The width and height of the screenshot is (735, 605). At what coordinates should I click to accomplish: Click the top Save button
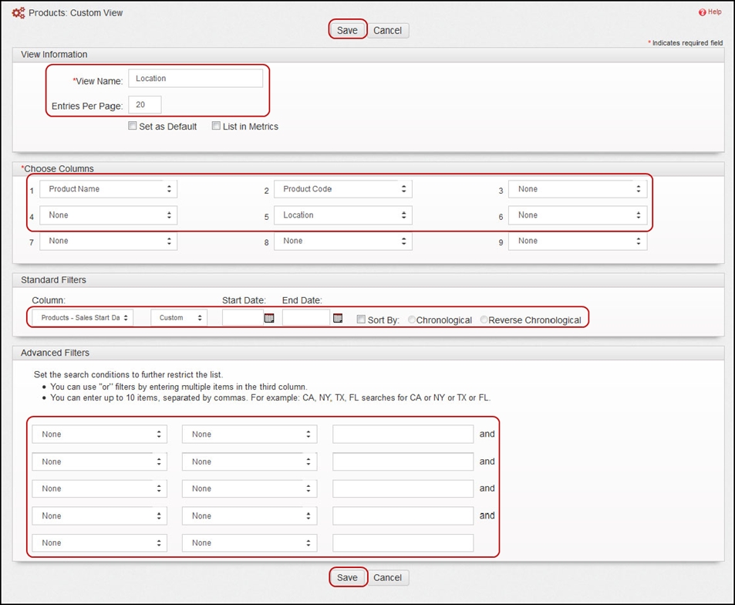(x=347, y=31)
